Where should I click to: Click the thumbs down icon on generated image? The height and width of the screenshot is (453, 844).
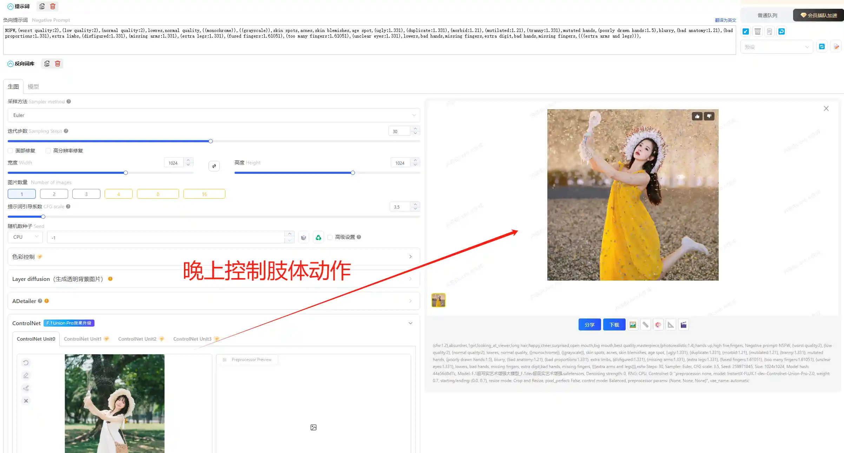click(x=709, y=116)
